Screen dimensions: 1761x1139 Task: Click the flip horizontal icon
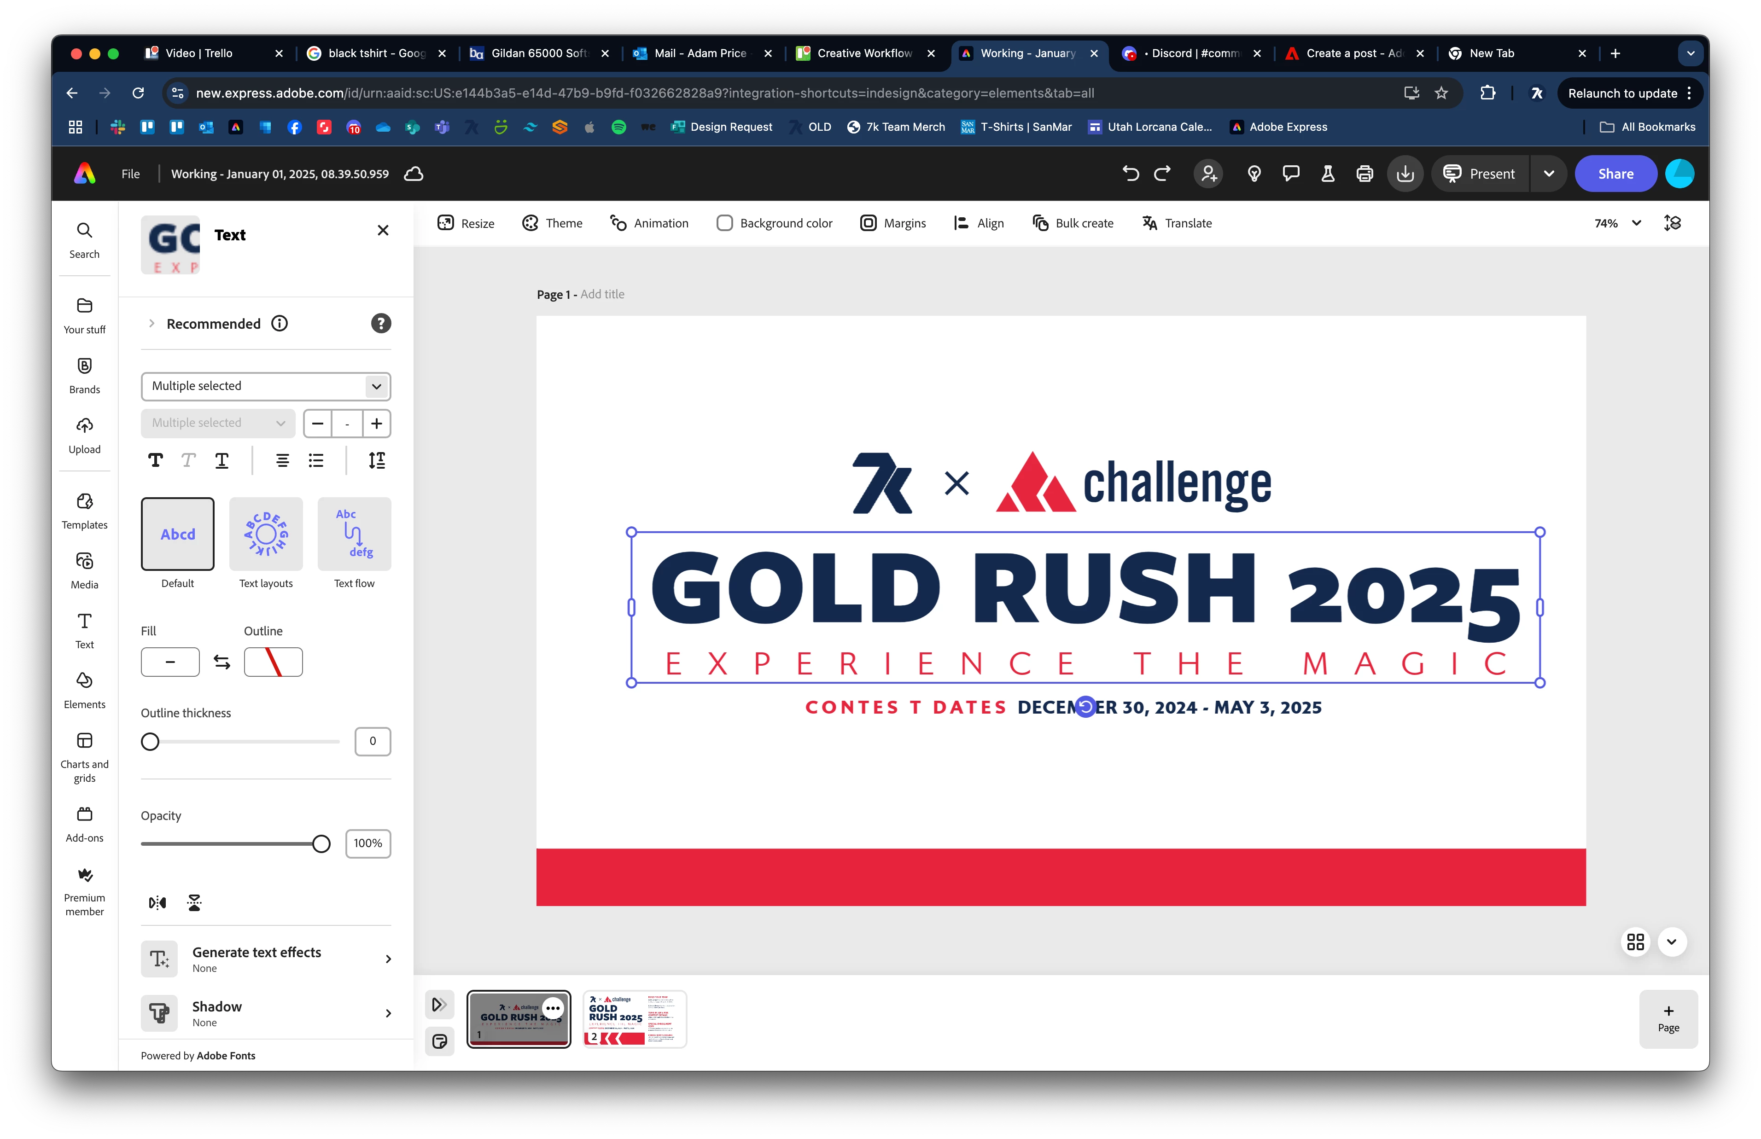[x=157, y=902]
